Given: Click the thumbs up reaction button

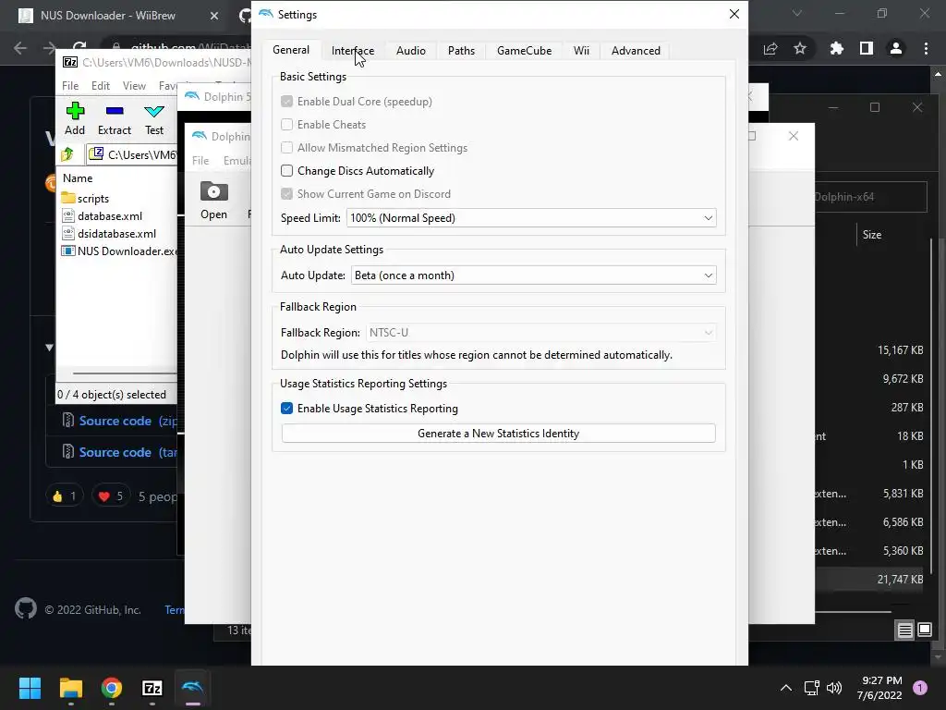Looking at the screenshot, I should 65,496.
